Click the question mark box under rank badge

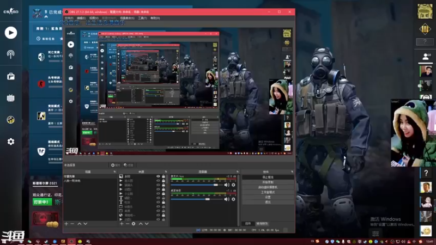pos(425,42)
